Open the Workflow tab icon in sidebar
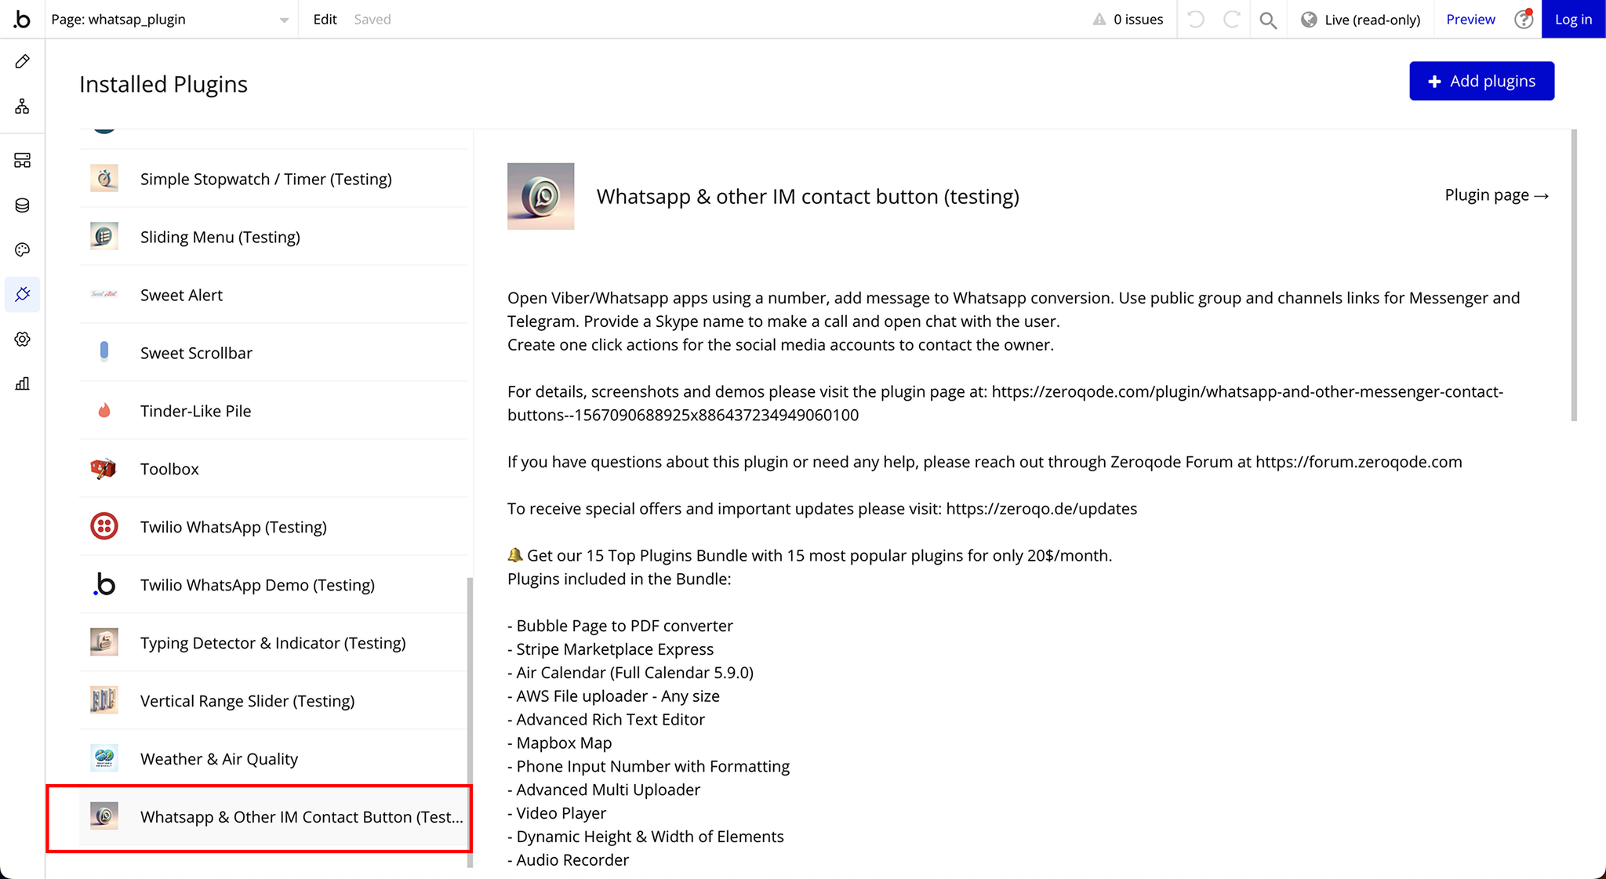The height and width of the screenshot is (879, 1606). [22, 106]
